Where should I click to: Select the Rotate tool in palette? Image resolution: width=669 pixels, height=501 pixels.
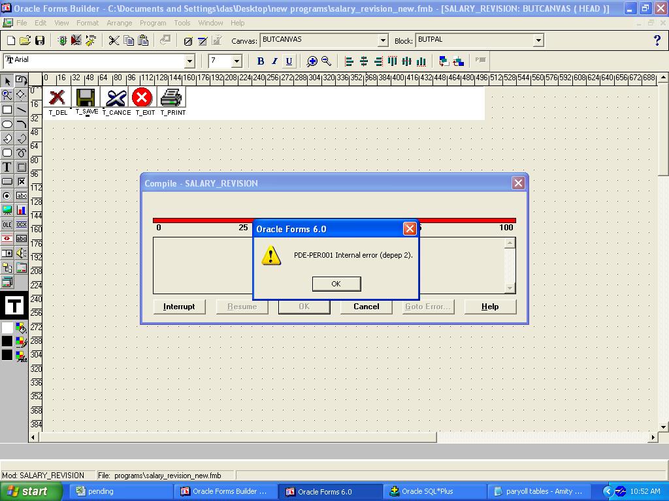[x=22, y=80]
